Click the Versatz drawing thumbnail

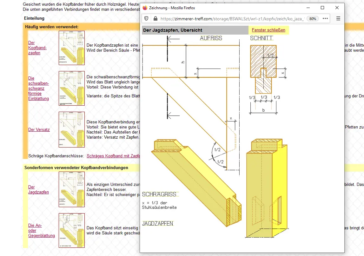[x=72, y=129]
